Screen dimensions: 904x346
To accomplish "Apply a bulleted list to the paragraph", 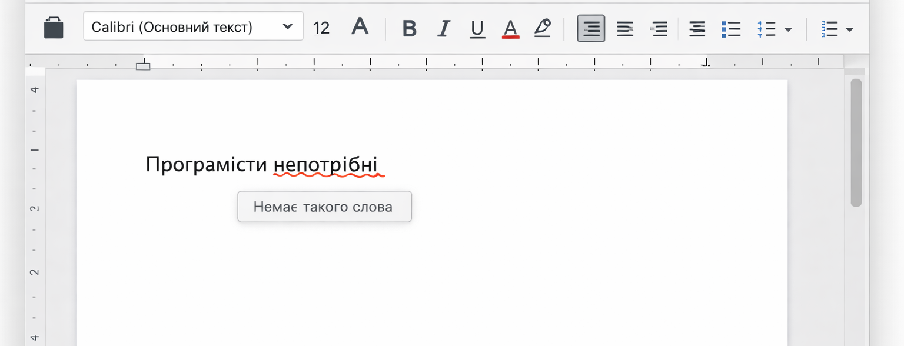I will coord(731,28).
